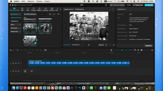Switch media view layout with grid icon
The width and height of the screenshot is (163, 91).
50,14
